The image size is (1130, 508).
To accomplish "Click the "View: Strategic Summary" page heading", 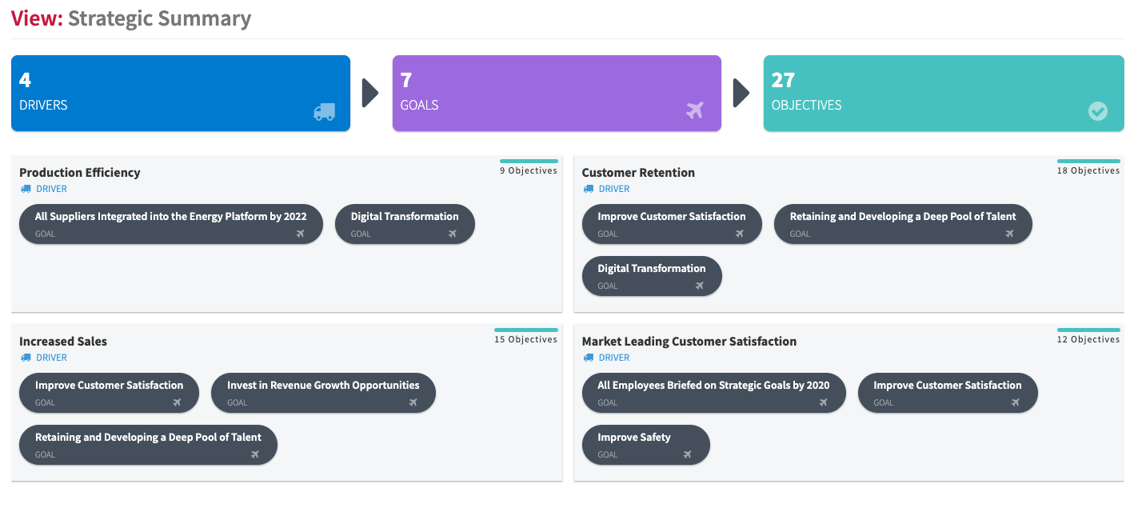I will (x=131, y=18).
